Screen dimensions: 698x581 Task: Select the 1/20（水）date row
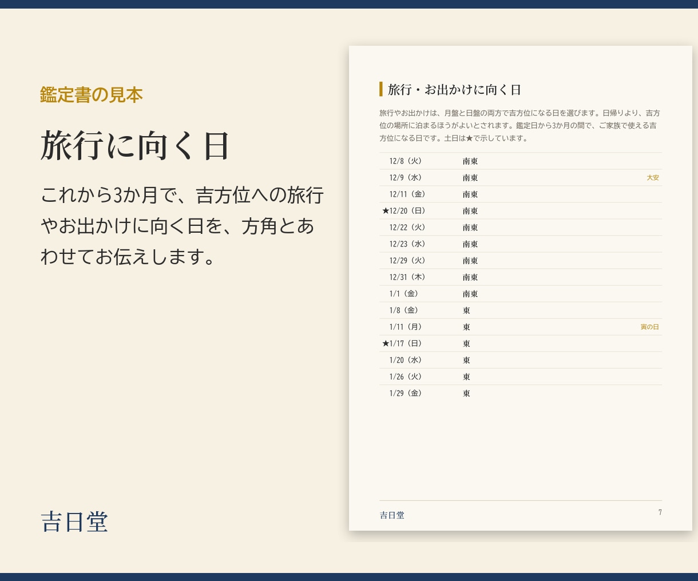521,360
